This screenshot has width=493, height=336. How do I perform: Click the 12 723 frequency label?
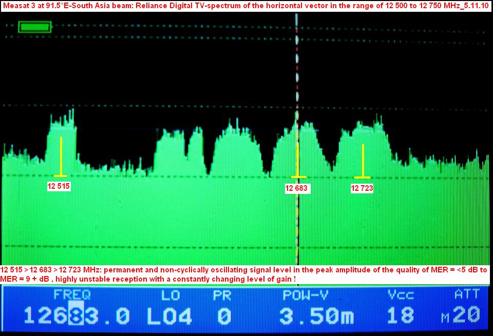362,188
